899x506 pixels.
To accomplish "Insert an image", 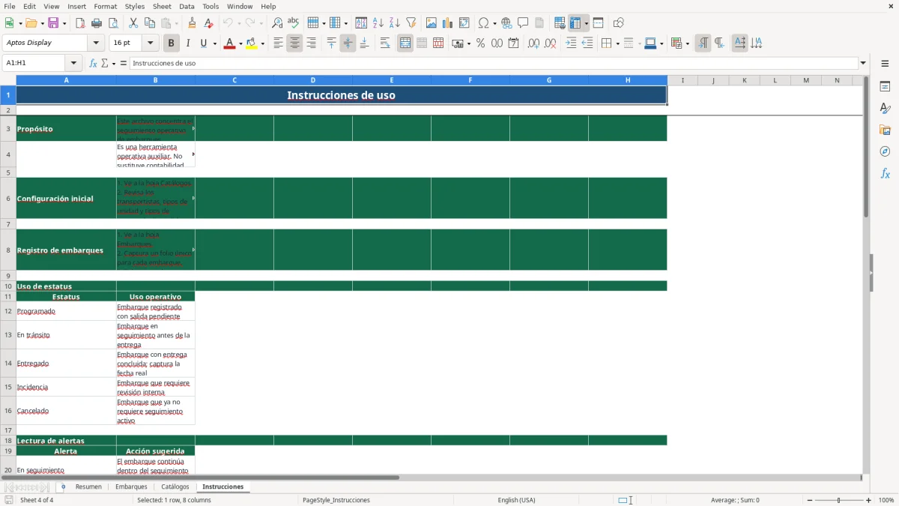I will click(432, 23).
